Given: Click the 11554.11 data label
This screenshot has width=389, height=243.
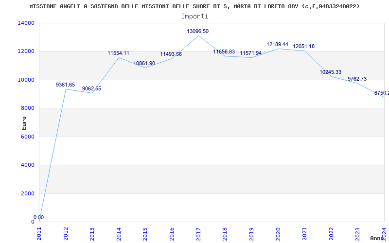Looking at the screenshot, I should point(118,53).
